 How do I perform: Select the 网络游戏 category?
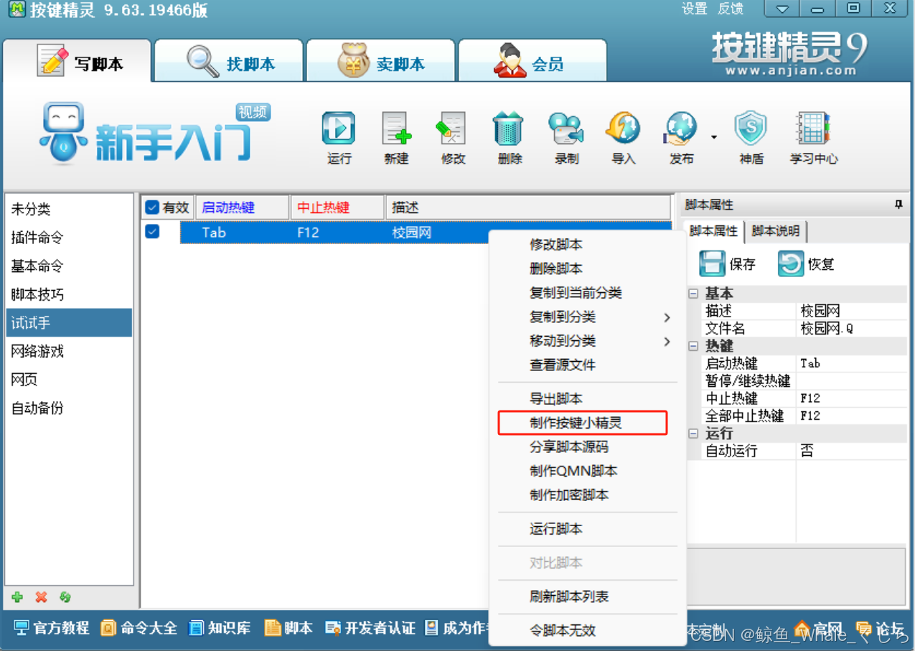[x=69, y=351]
